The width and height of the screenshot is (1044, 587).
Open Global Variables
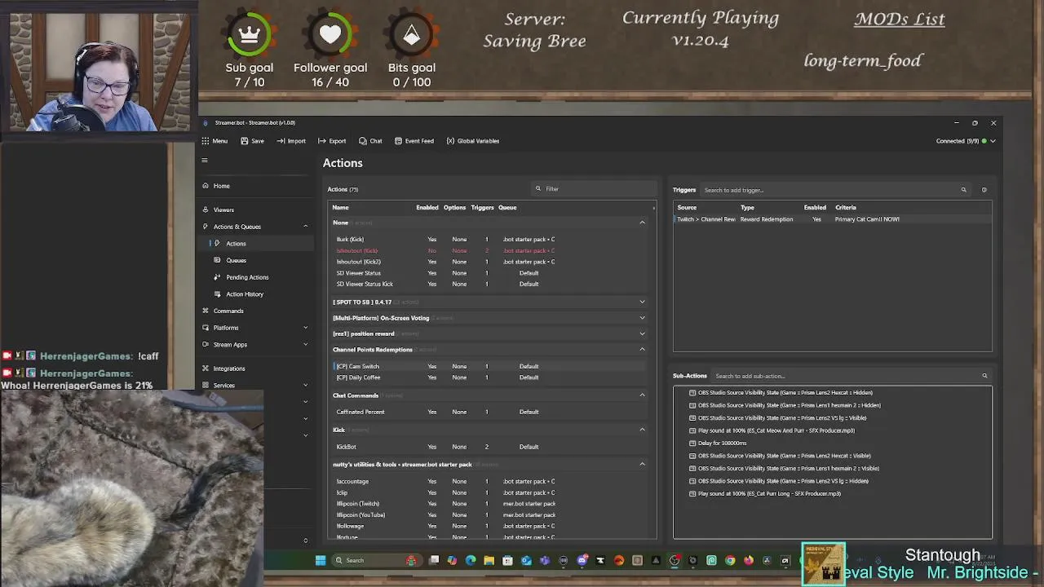click(472, 141)
